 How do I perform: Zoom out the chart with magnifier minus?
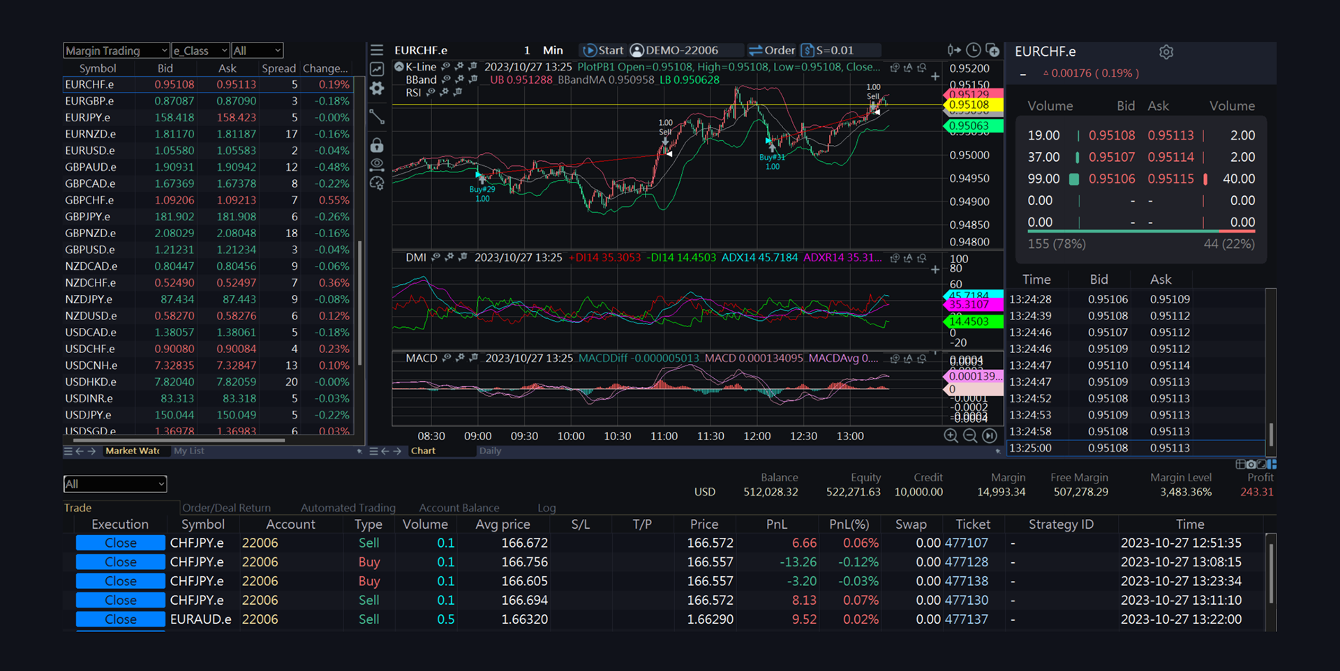[970, 436]
